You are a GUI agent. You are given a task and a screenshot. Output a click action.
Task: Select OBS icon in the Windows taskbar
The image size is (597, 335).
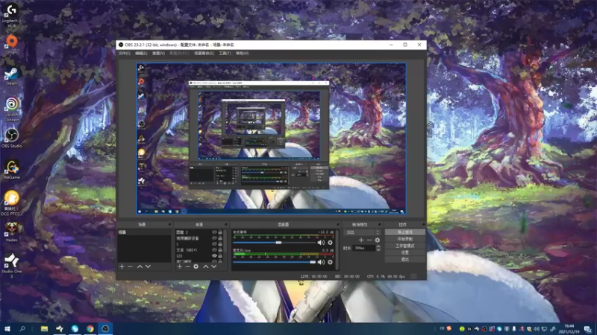[105, 328]
